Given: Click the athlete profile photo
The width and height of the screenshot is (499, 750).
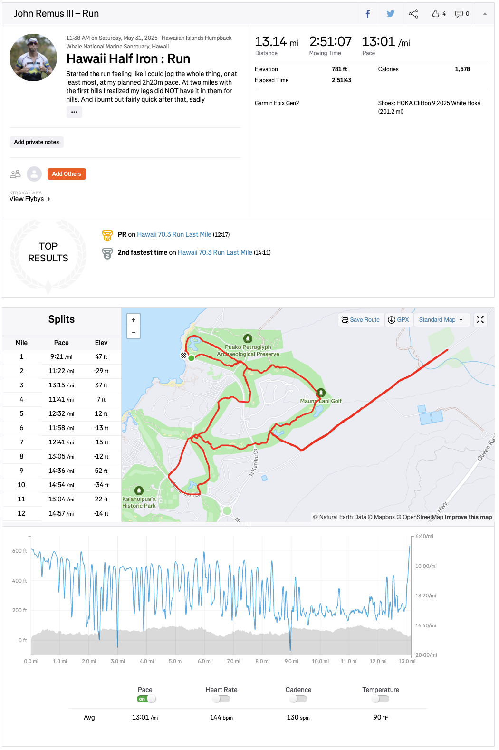Looking at the screenshot, I should click(x=33, y=58).
